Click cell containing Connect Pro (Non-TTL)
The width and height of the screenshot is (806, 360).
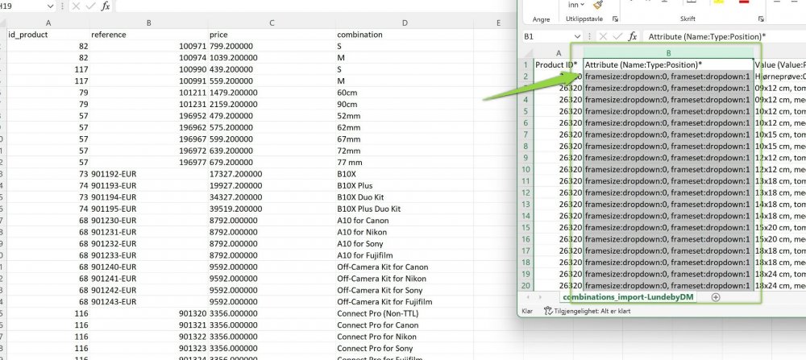tap(405, 313)
